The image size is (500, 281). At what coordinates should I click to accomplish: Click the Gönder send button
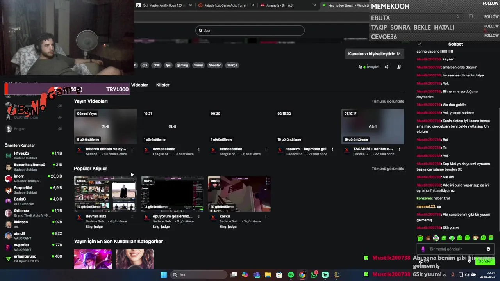[485, 261]
